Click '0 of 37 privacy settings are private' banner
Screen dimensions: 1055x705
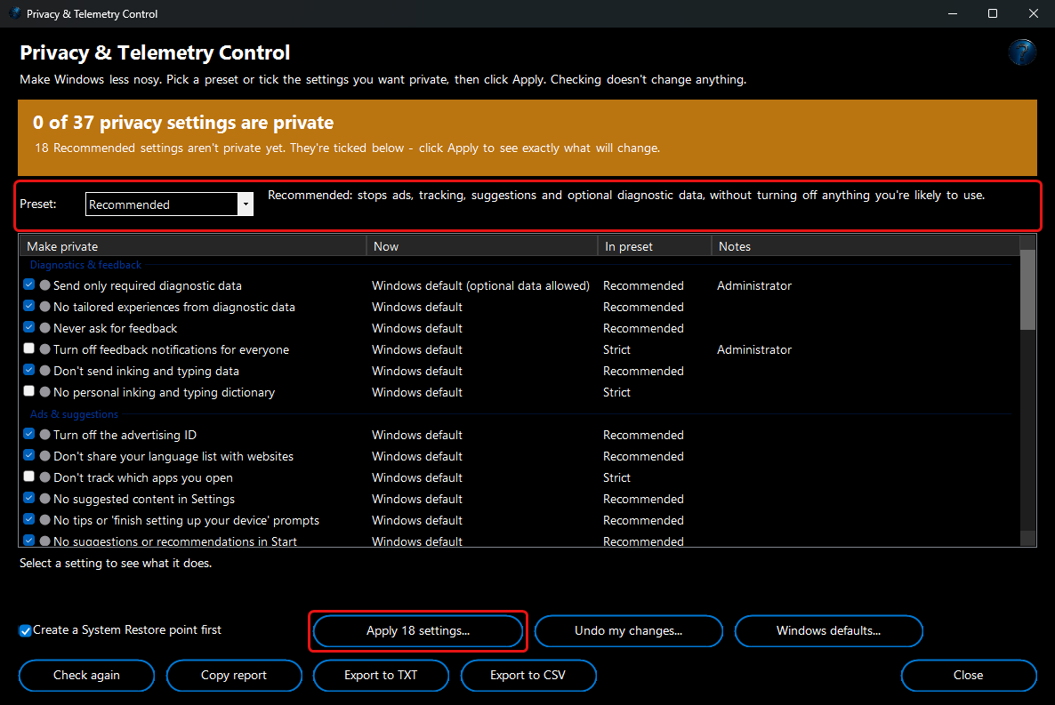tap(527, 138)
